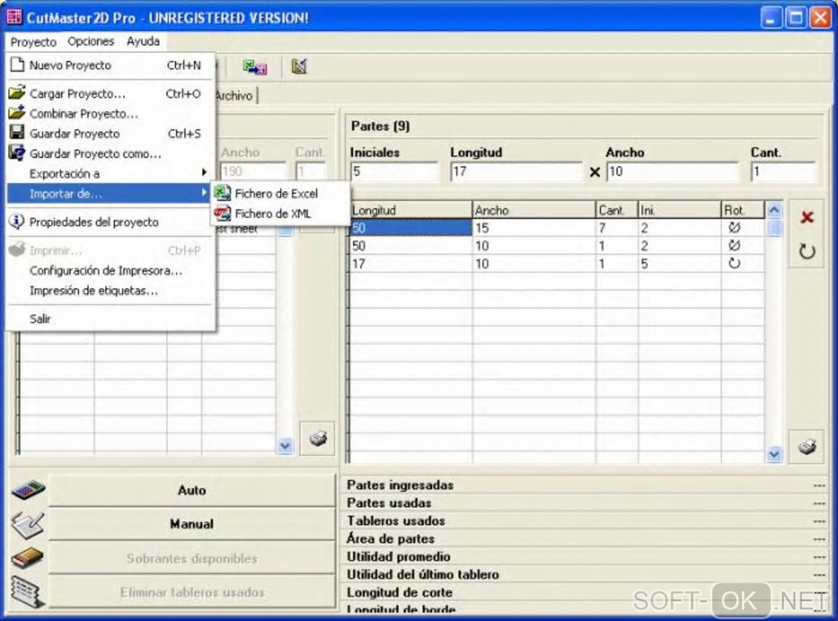Click the Manual button
The image size is (838, 621).
tap(191, 524)
